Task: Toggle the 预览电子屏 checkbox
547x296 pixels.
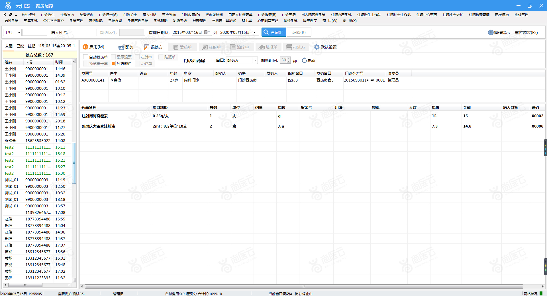Action: 85,63
